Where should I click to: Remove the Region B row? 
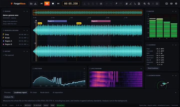pos(28,44)
